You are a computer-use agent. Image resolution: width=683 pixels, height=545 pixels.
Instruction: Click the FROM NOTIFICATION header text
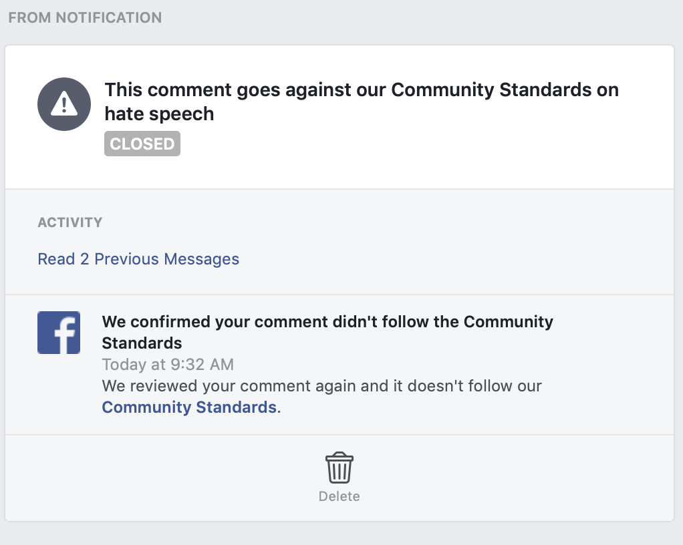point(85,18)
